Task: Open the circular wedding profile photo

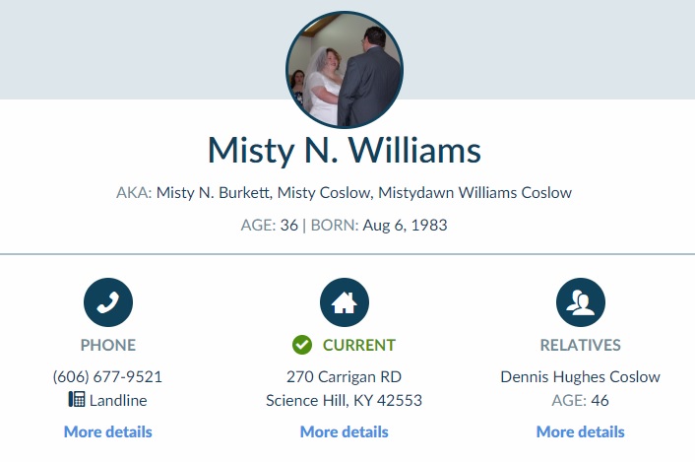Action: 345,70
